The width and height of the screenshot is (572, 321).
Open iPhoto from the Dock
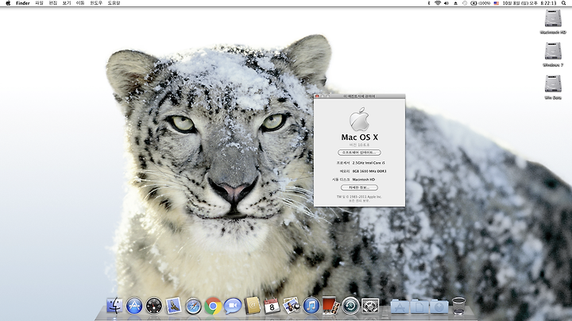point(292,305)
